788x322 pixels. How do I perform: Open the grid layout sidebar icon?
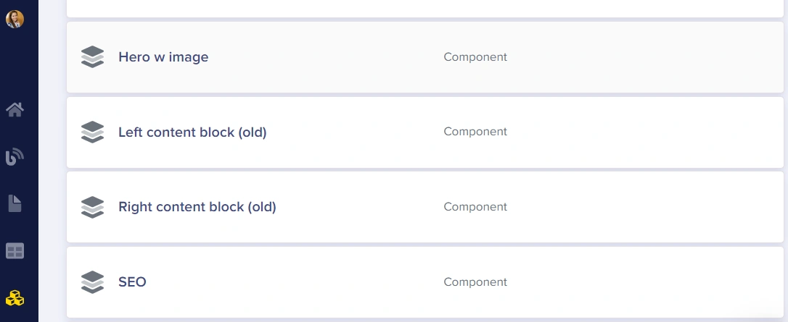tap(15, 251)
